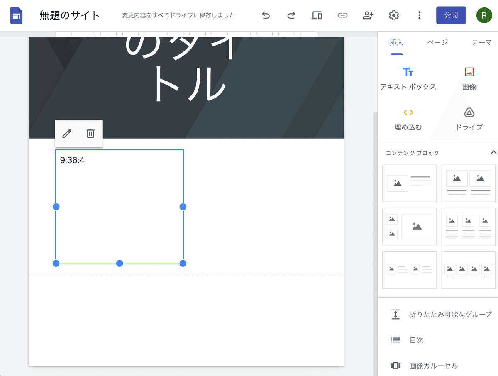Click the table of contents list icon
498x376 pixels.
point(395,340)
